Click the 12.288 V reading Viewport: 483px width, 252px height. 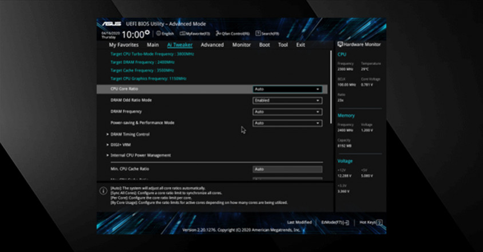click(344, 176)
